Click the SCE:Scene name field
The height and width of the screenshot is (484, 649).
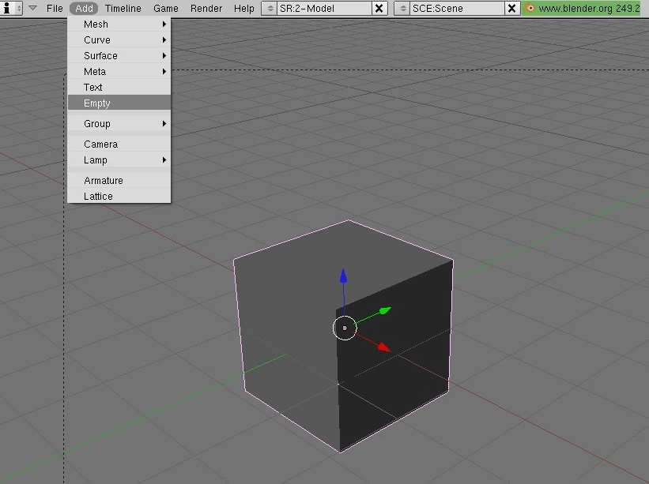pyautogui.click(x=458, y=8)
